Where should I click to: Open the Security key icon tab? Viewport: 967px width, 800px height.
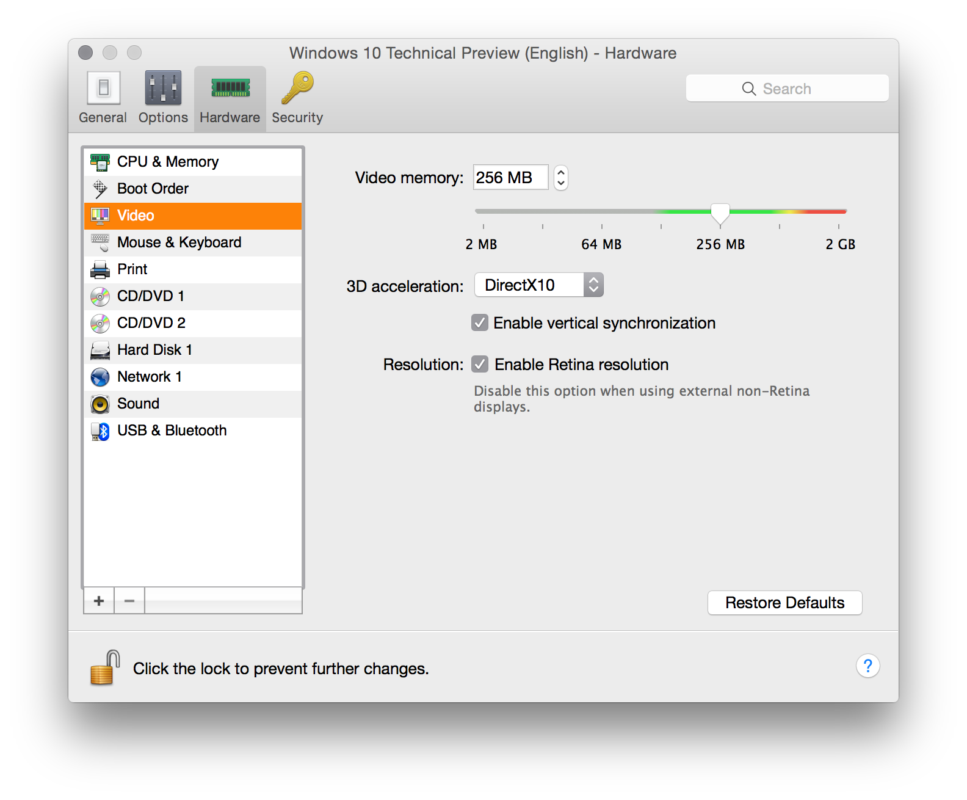(297, 89)
